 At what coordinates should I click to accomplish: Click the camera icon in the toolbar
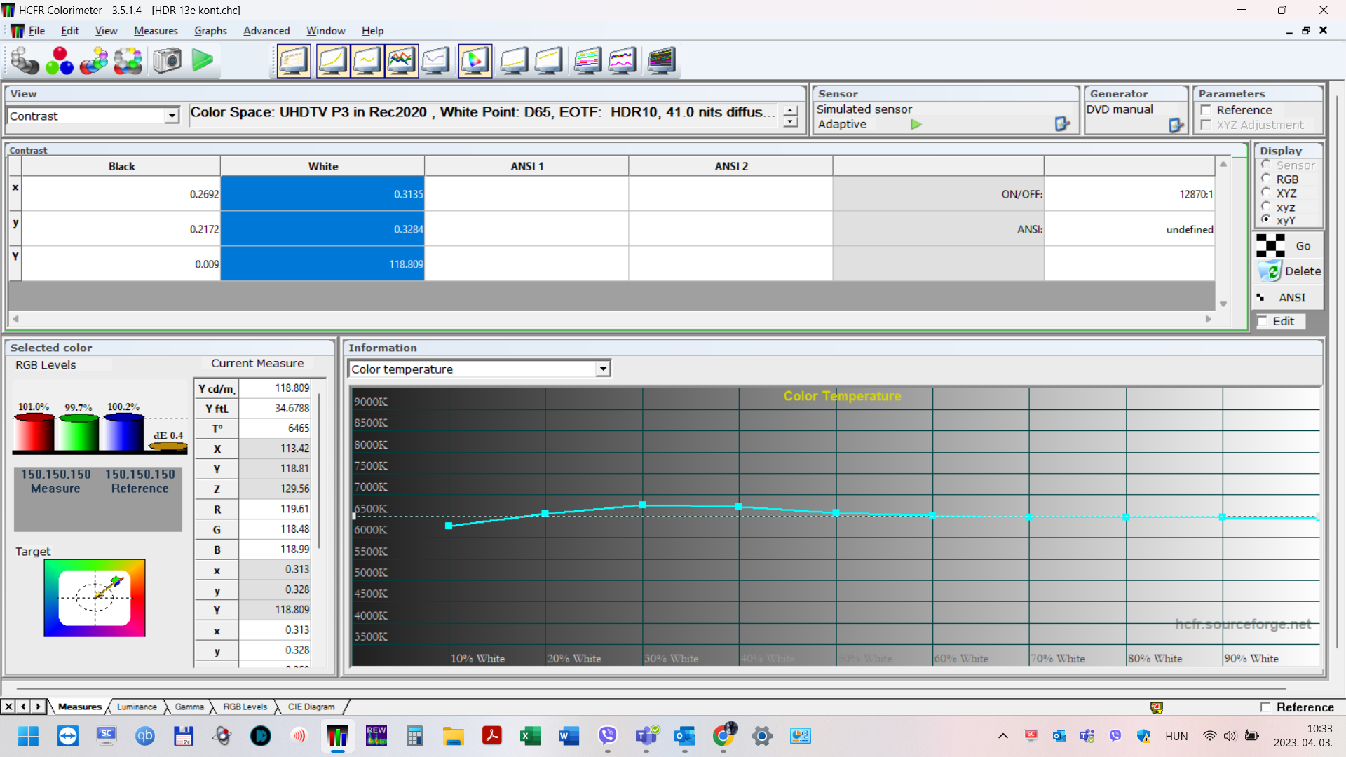click(x=167, y=61)
